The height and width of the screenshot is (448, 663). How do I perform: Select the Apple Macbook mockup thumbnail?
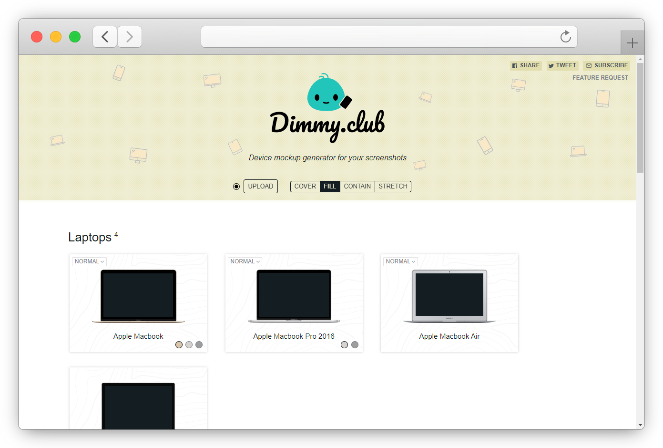(x=138, y=296)
